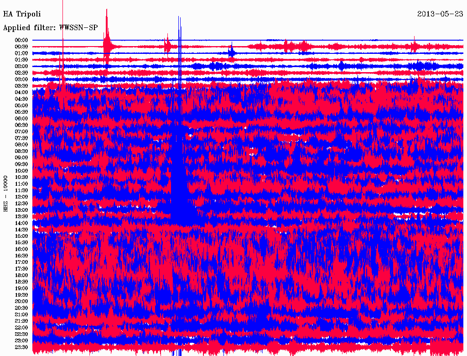Choose the 10:00 time marker
Viewport: 467px width, 356px height.
pyautogui.click(x=21, y=171)
